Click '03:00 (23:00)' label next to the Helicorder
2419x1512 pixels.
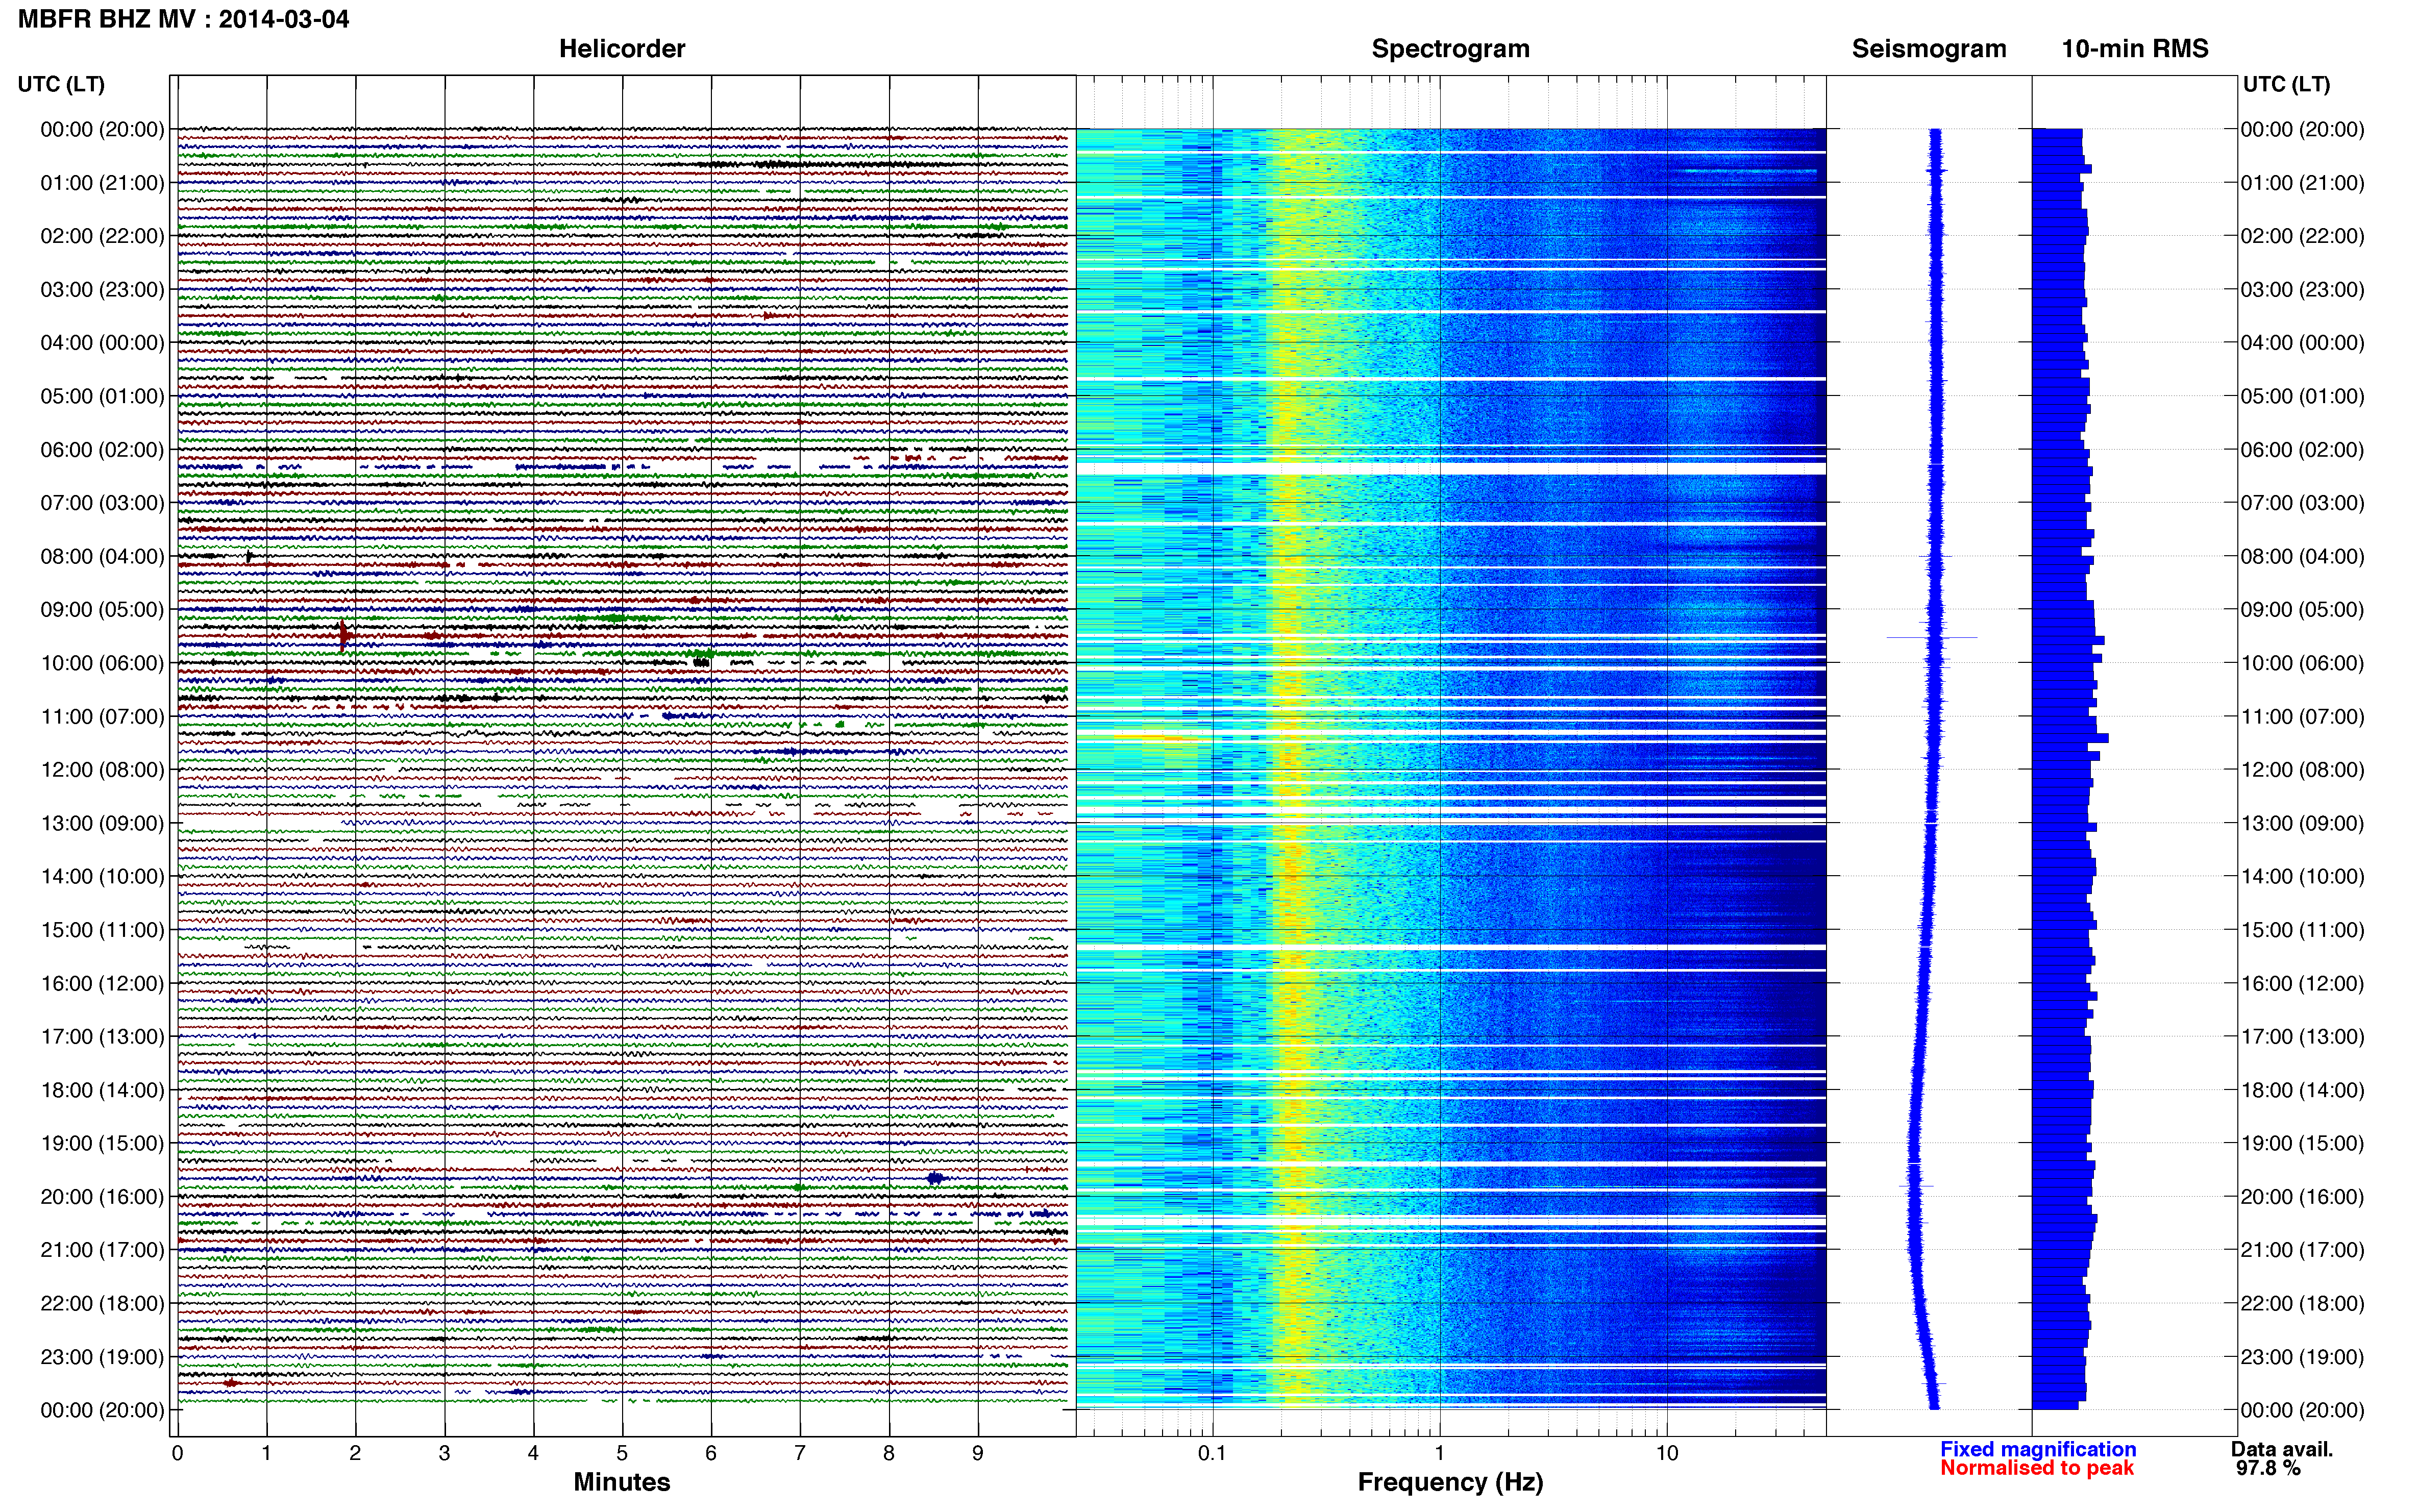click(102, 290)
